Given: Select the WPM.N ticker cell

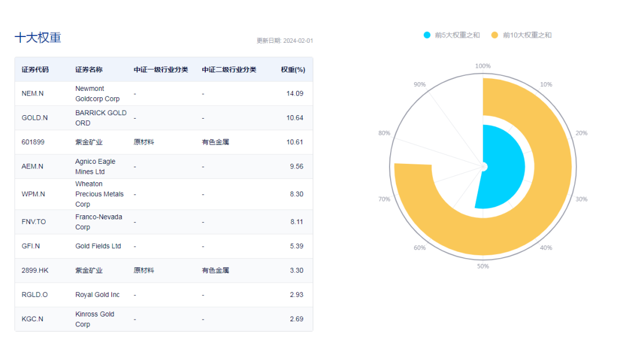Looking at the screenshot, I should tap(34, 194).
